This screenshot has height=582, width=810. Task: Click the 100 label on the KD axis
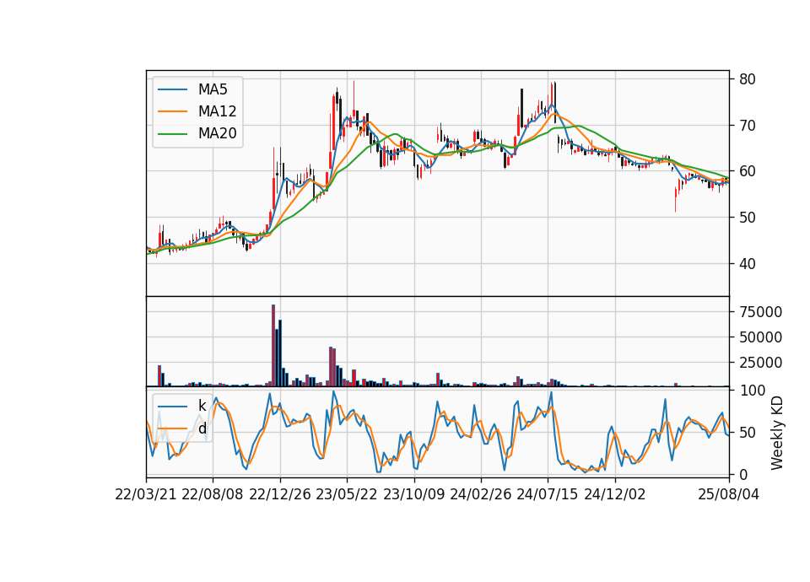coord(753,391)
